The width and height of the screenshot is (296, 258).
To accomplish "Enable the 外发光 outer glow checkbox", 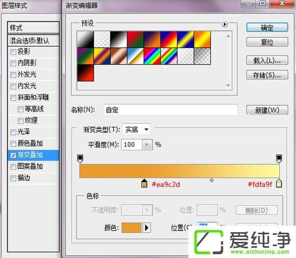I will coord(13,75).
